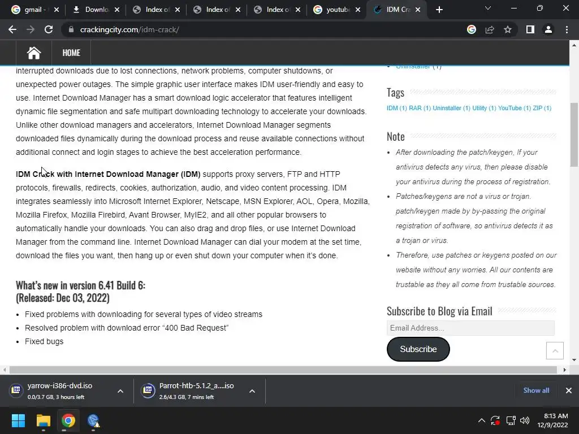The height and width of the screenshot is (434, 579).
Task: Close the downloads bar
Action: [x=569, y=390]
